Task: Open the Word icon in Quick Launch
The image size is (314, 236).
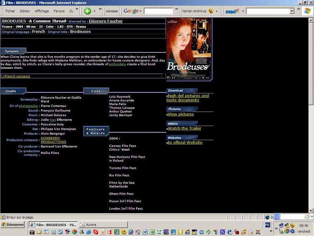Action: (145, 232)
